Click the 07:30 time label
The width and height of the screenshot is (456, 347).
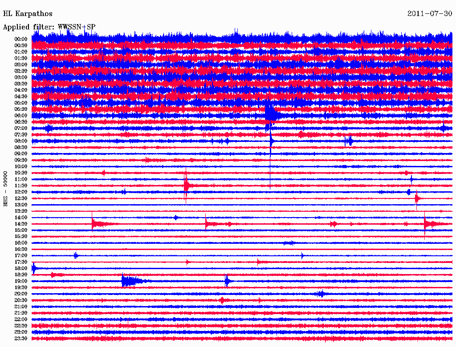pos(21,135)
